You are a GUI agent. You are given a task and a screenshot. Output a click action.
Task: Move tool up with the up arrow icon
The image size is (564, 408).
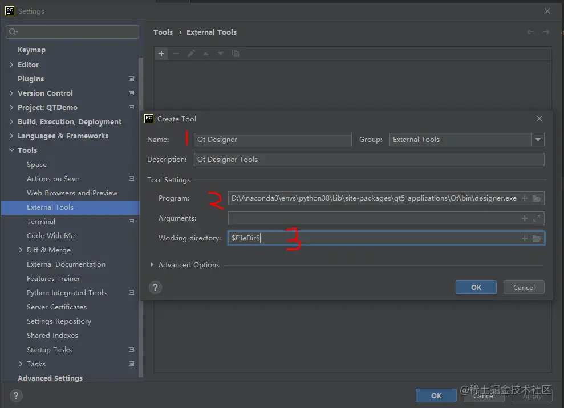pyautogui.click(x=206, y=54)
